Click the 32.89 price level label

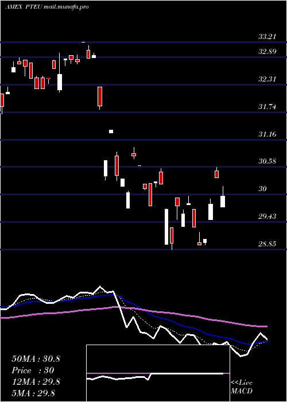[267, 52]
